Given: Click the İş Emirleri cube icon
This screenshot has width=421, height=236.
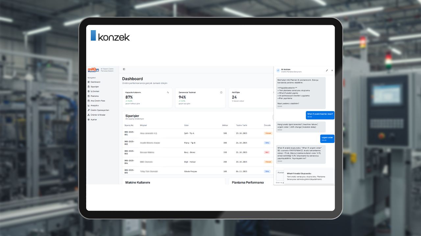Looking at the screenshot, I should [88, 91].
